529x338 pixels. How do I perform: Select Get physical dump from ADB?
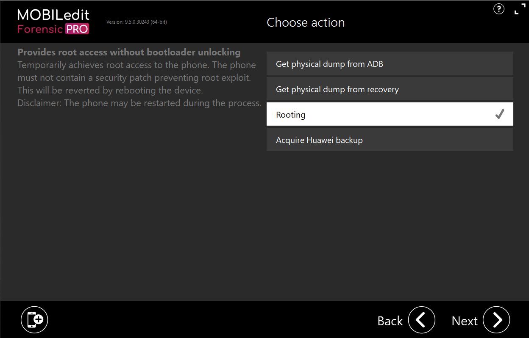(x=390, y=63)
